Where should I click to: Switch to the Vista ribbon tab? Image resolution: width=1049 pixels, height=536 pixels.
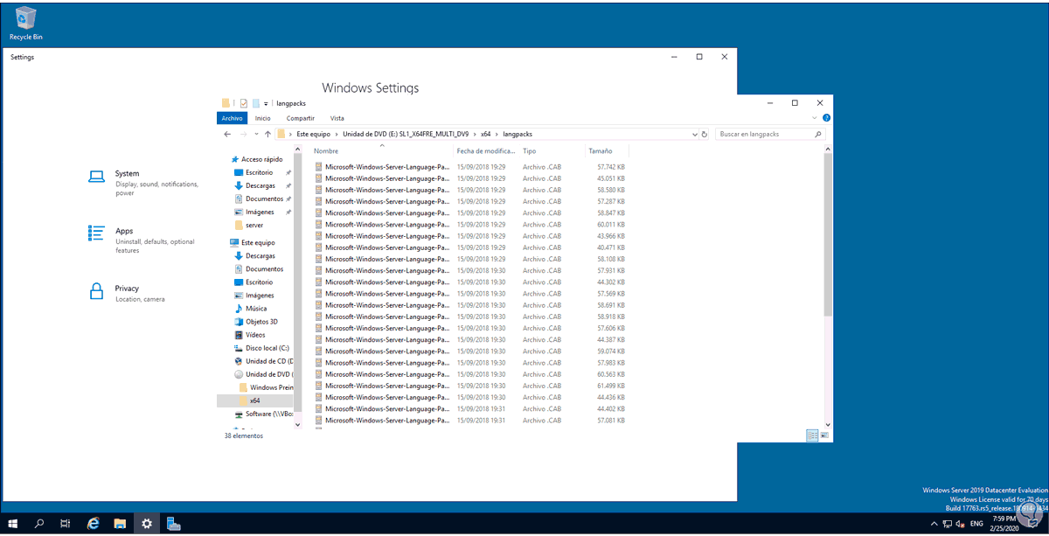coord(337,118)
